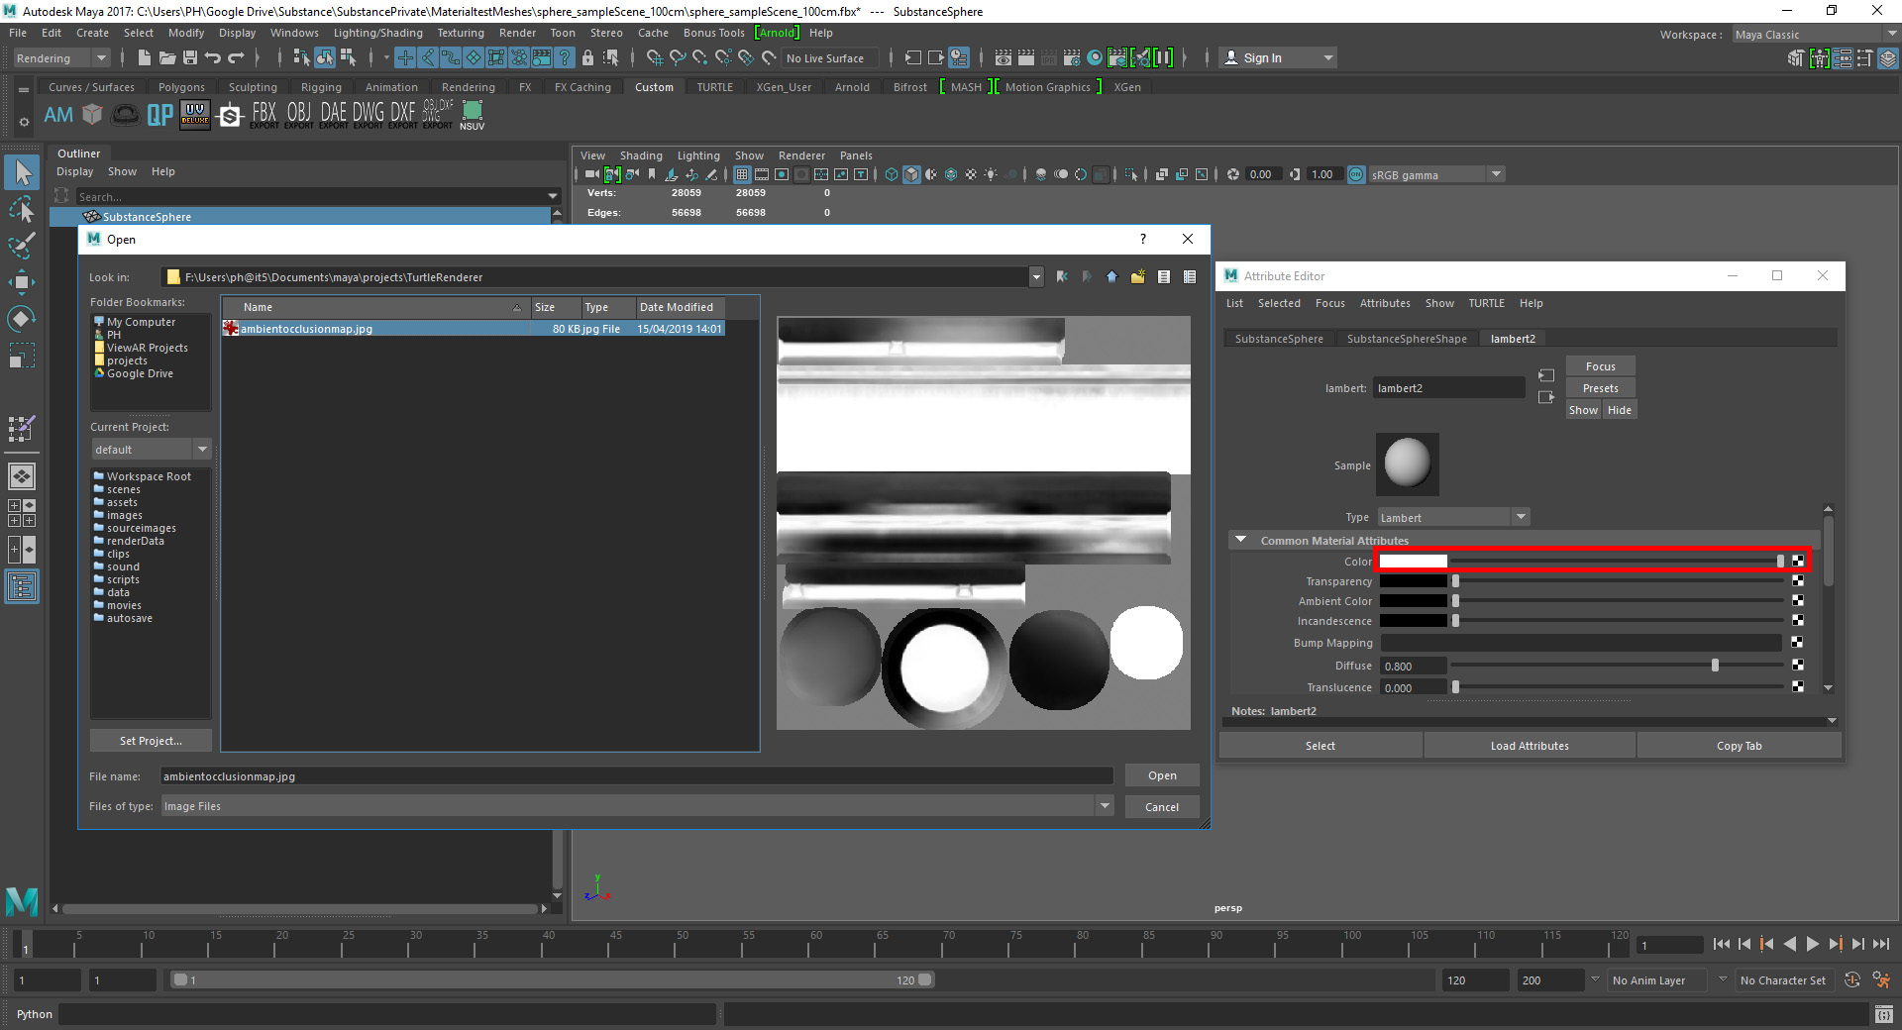Click the NSUV shelf icon
Image resolution: width=1902 pixels, height=1030 pixels.
[x=473, y=115]
